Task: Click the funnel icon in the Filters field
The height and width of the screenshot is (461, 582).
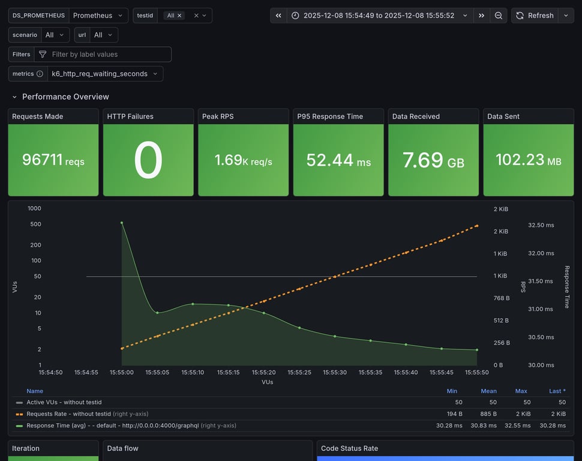Action: click(42, 54)
